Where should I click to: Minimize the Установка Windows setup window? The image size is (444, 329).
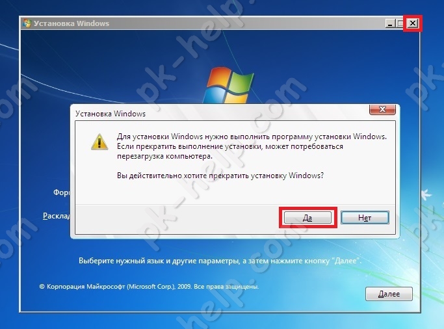pos(390,23)
